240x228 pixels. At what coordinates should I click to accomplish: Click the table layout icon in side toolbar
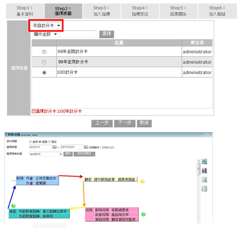204,180
